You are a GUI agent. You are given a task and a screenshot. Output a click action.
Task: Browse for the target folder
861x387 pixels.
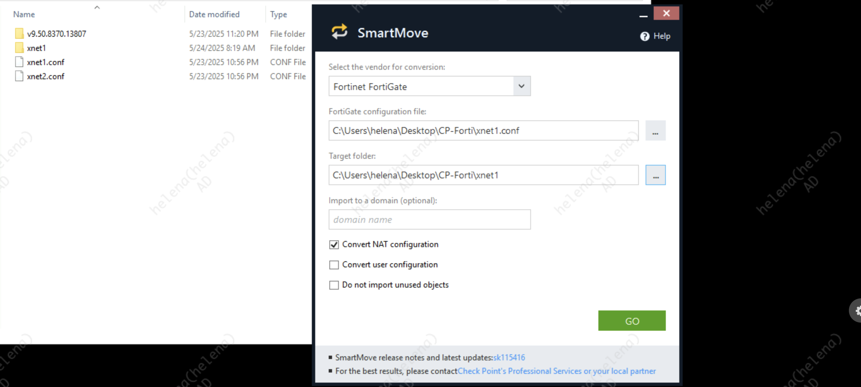point(655,175)
